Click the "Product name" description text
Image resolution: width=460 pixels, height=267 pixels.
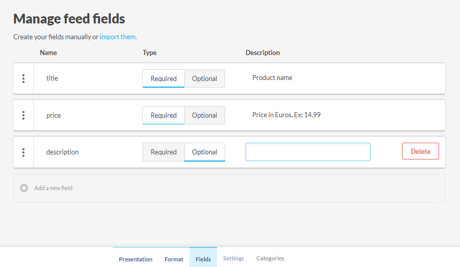click(272, 78)
